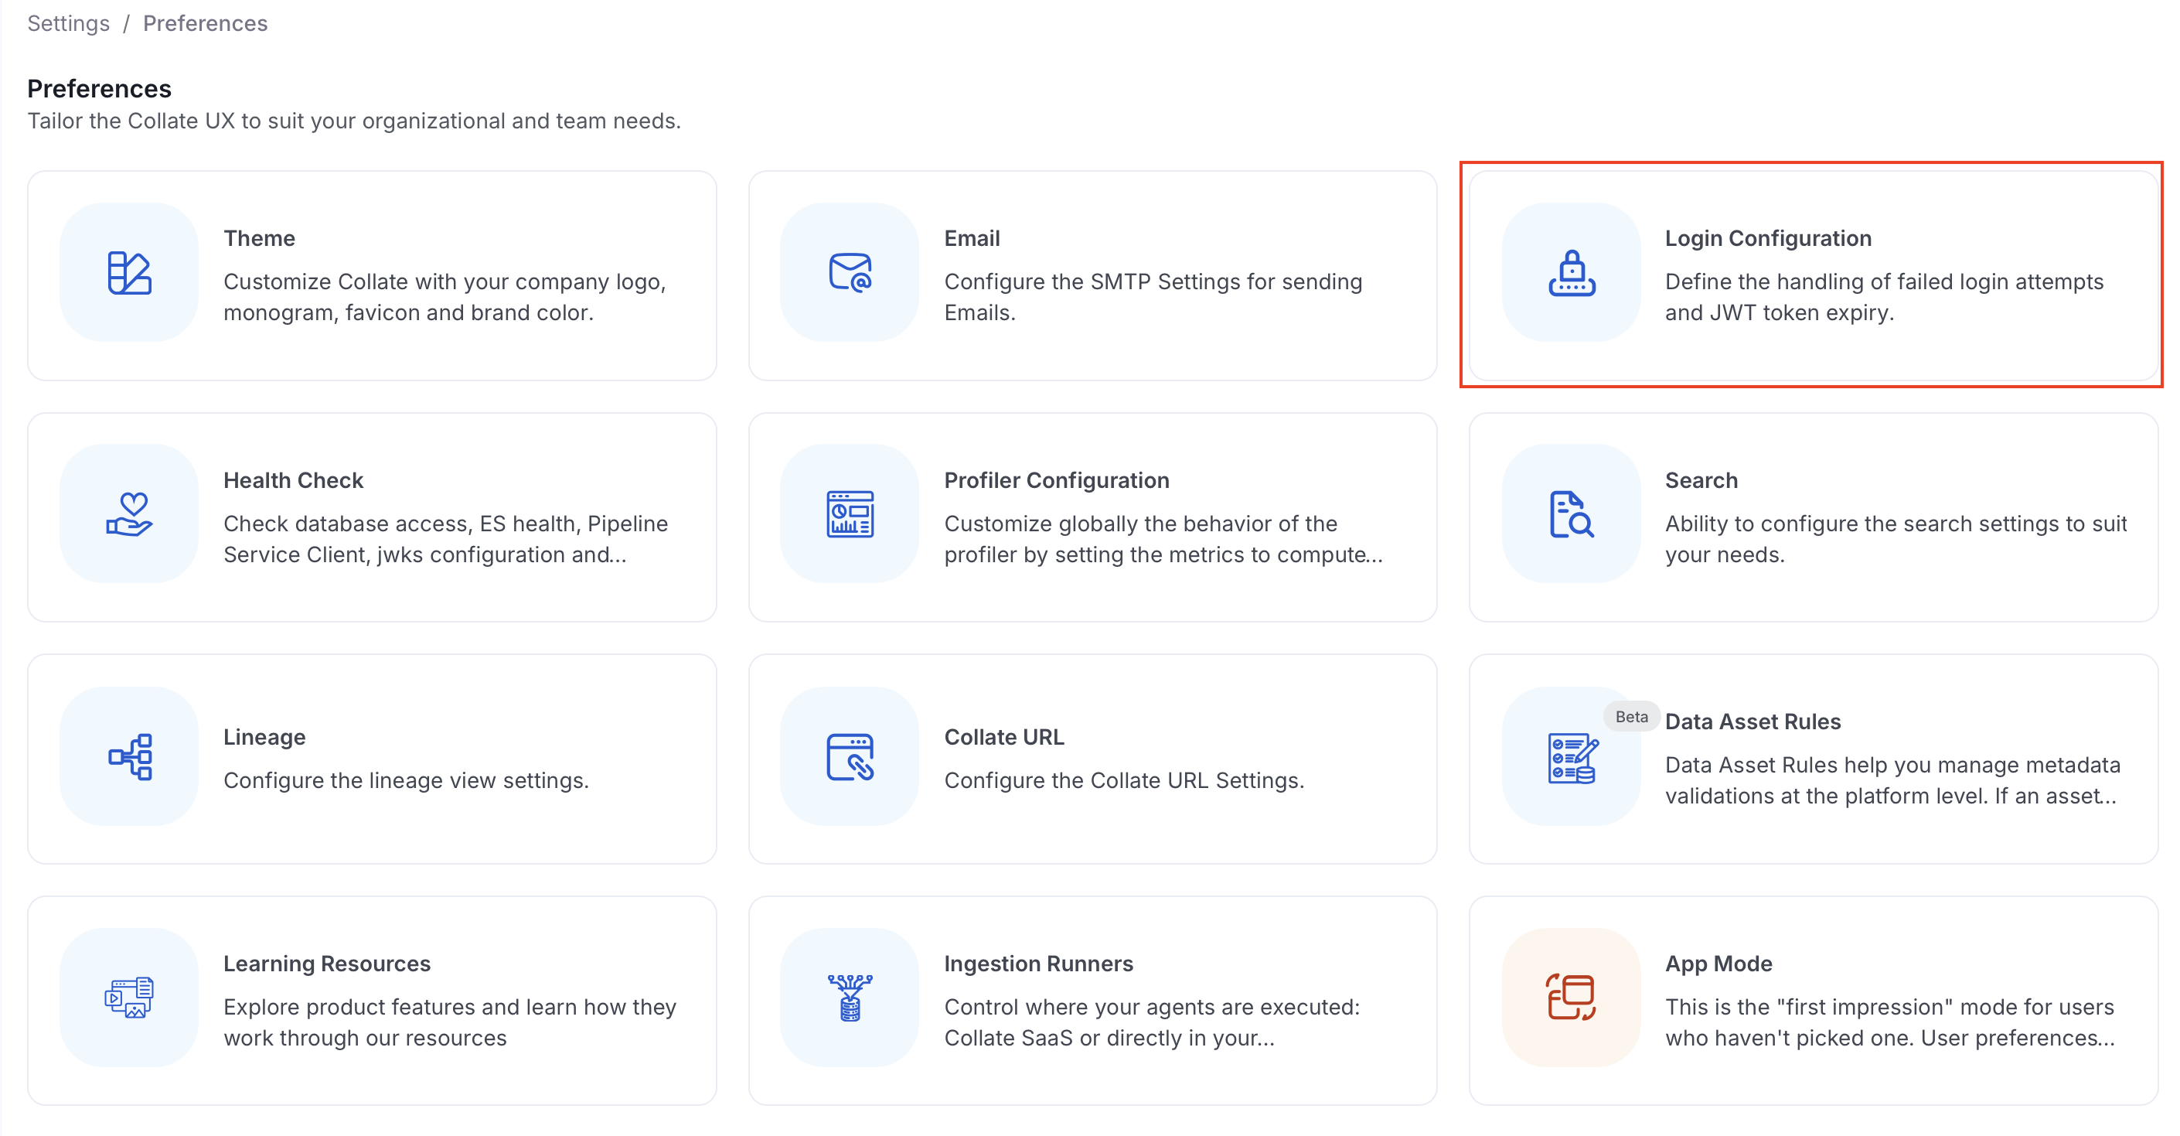Click the Health Check heart-in-hand icon
Image resolution: width=2180 pixels, height=1136 pixels.
pos(129,513)
